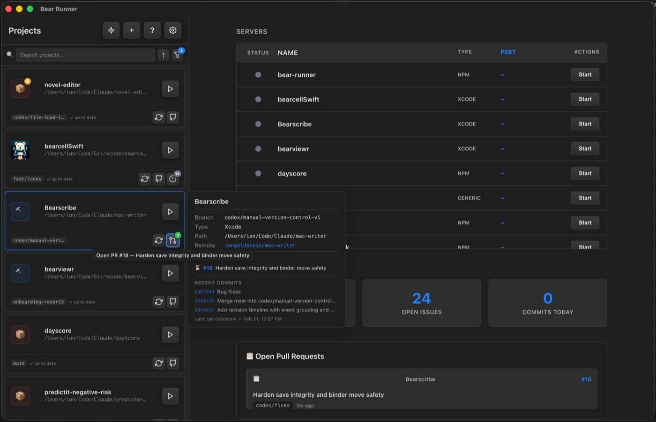Image resolution: width=656 pixels, height=422 pixels.
Task: Select the main branch chip on dayScore
Action: 18,363
